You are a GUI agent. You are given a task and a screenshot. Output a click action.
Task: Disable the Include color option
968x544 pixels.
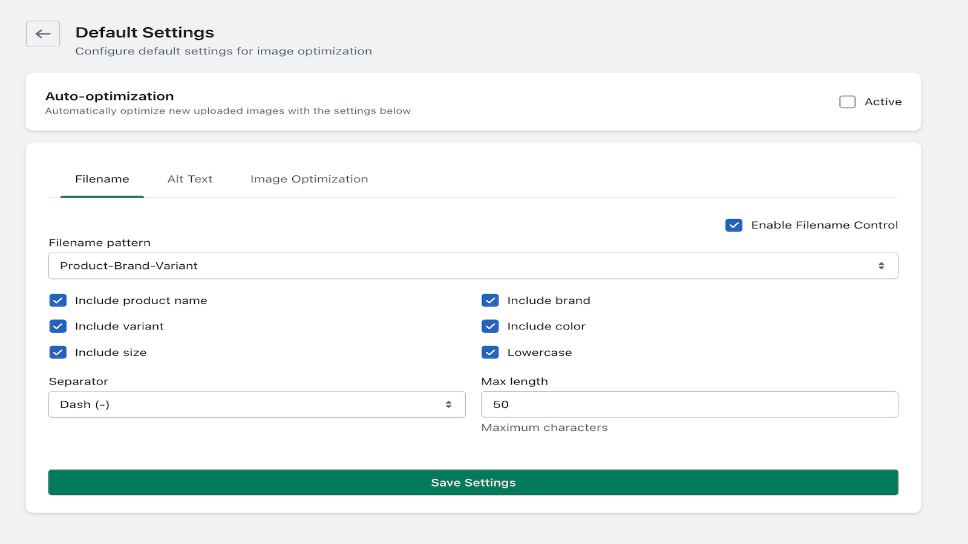point(490,326)
